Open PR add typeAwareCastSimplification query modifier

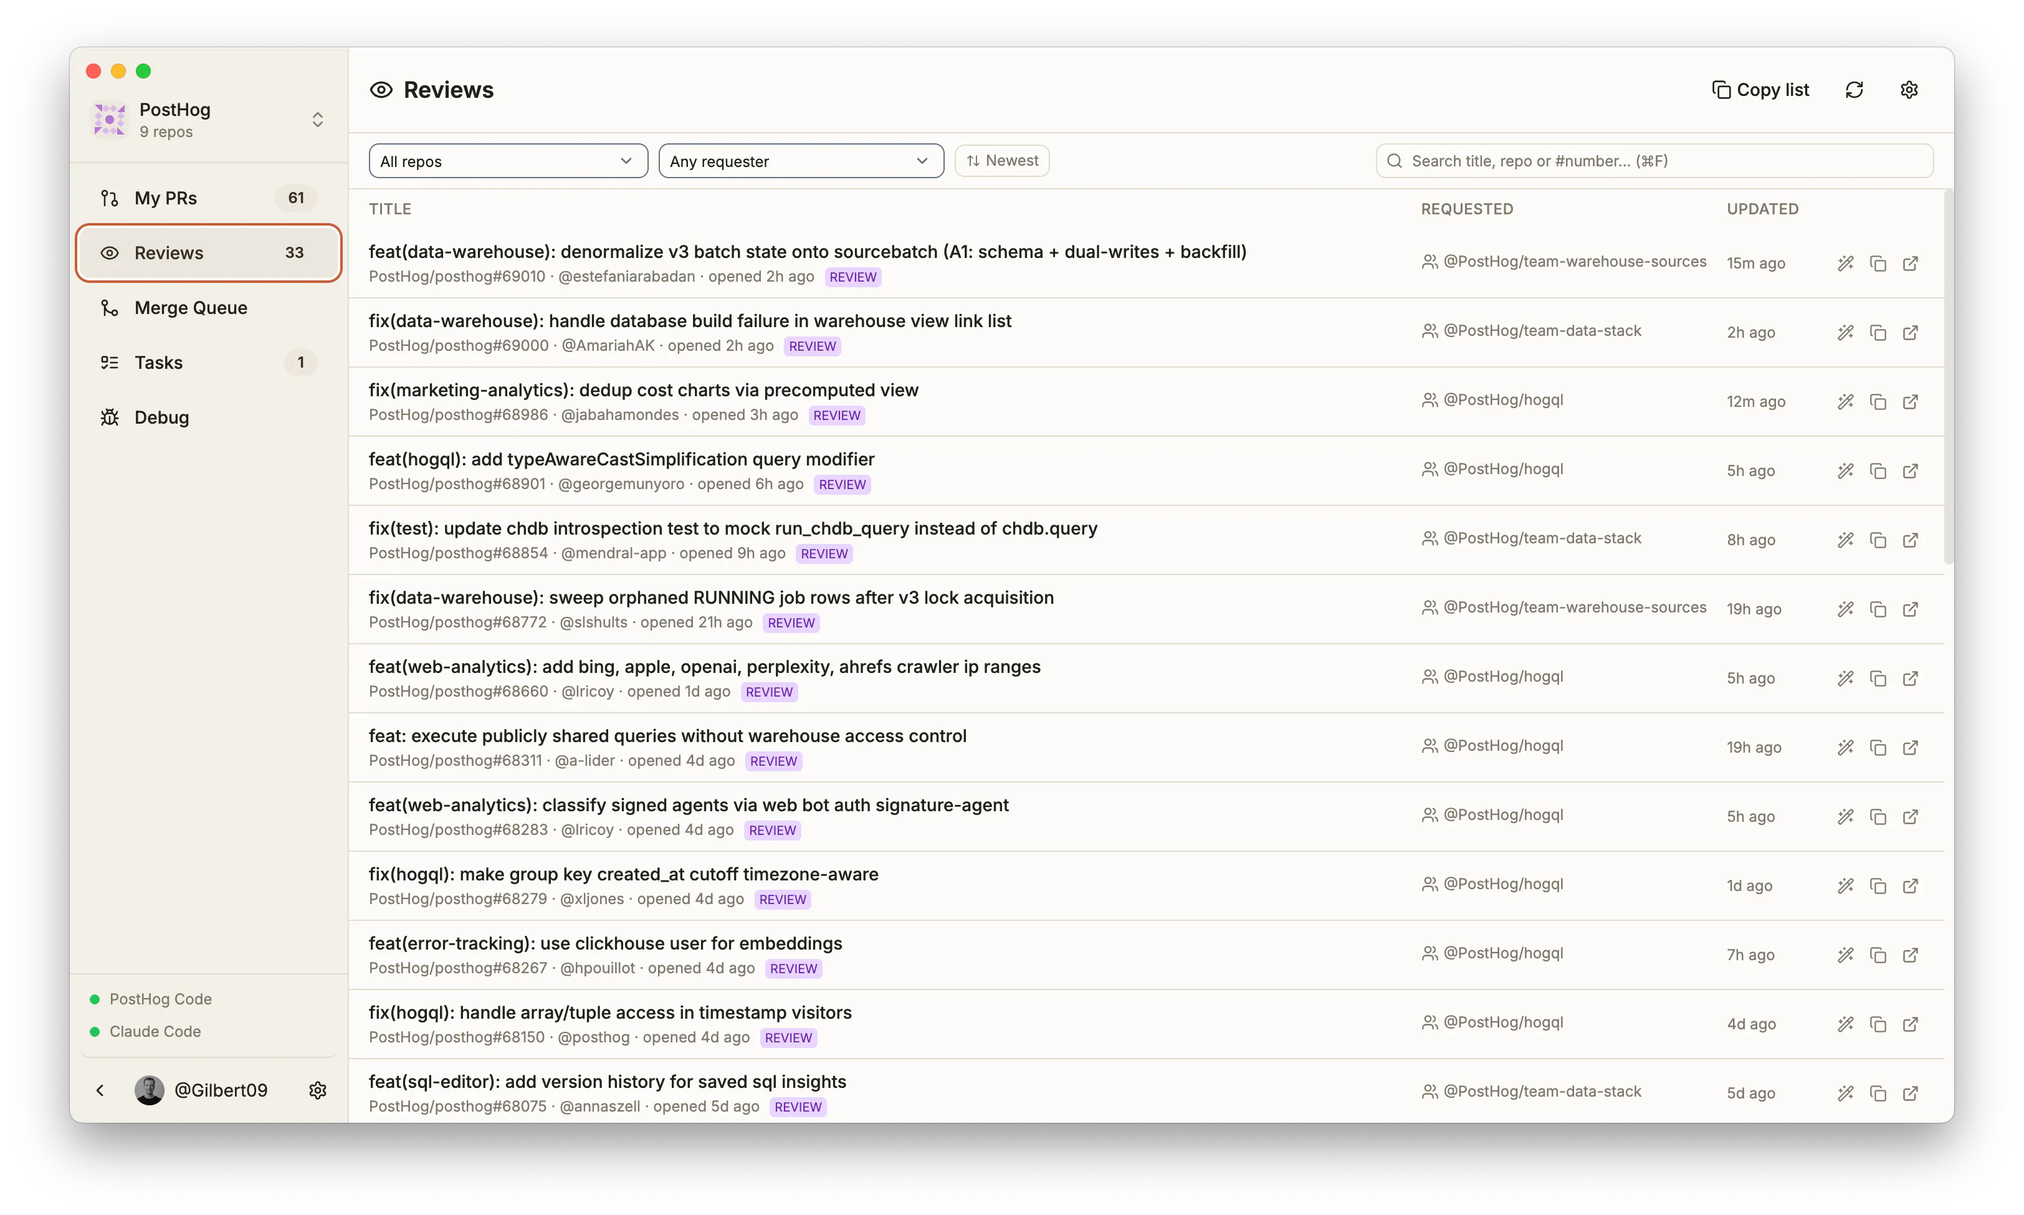[x=621, y=459]
